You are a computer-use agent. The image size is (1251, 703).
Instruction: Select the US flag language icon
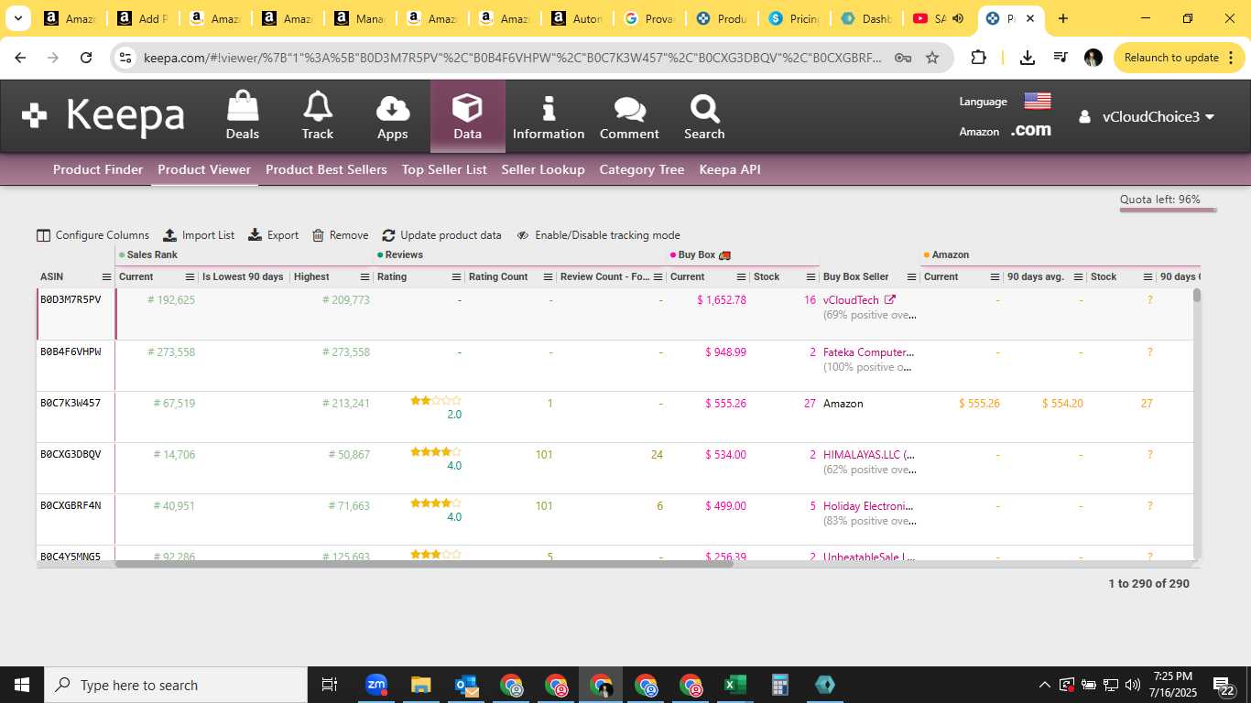pyautogui.click(x=1037, y=101)
